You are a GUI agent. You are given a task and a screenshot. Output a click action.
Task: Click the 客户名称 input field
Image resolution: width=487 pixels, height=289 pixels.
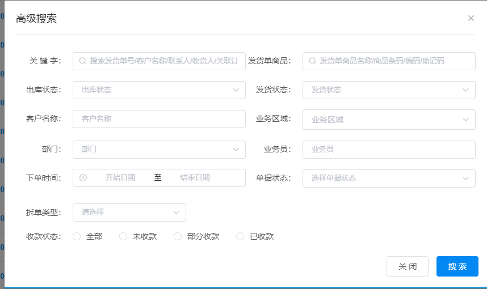coord(159,119)
